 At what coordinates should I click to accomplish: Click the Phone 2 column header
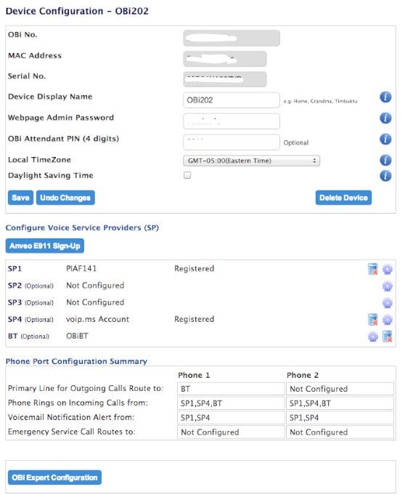click(303, 375)
